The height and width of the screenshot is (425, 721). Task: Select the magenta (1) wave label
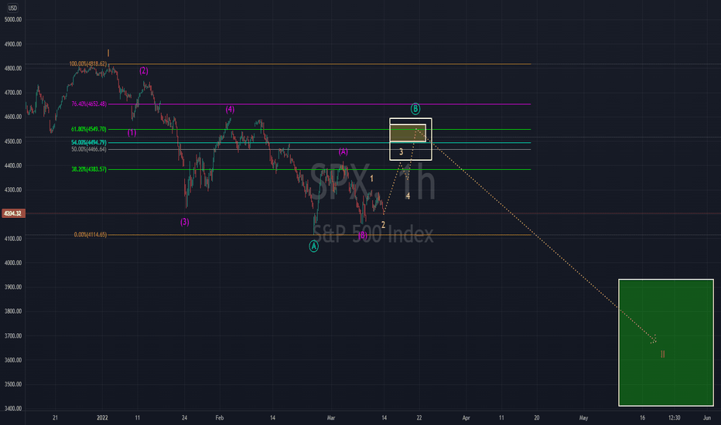(132, 133)
